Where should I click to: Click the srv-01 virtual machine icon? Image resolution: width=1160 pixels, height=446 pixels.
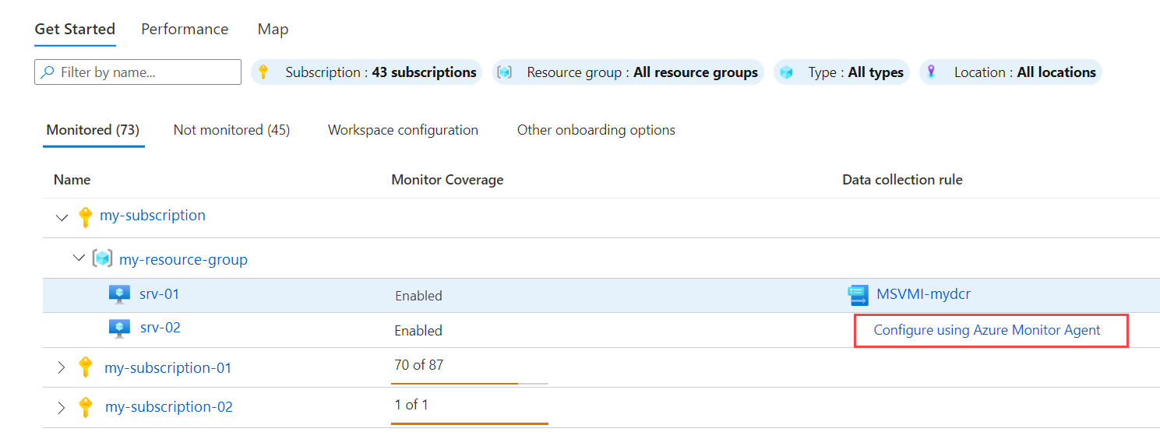pos(119,294)
